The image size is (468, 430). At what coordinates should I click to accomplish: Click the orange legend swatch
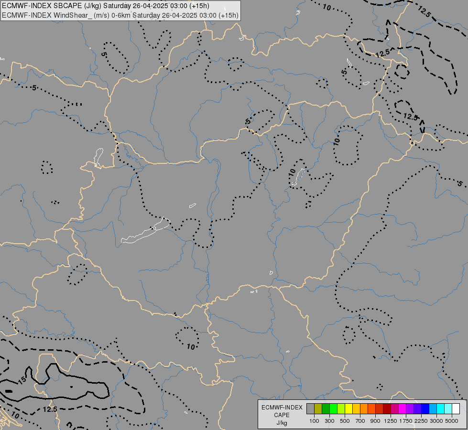pyautogui.click(x=364, y=409)
